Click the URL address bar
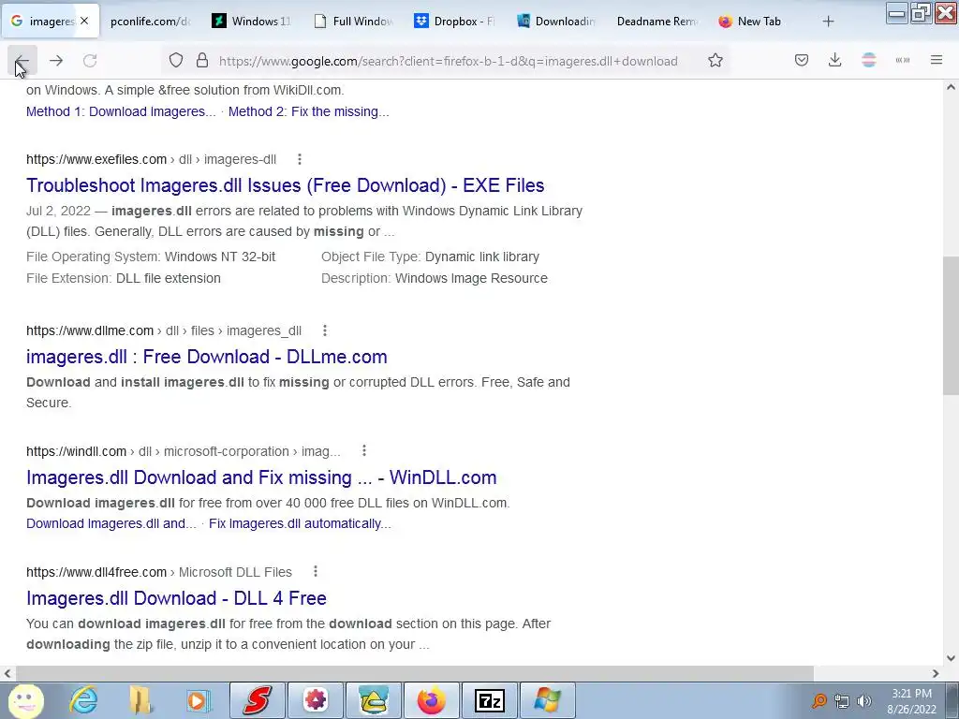This screenshot has width=959, height=719. pyautogui.click(x=448, y=61)
